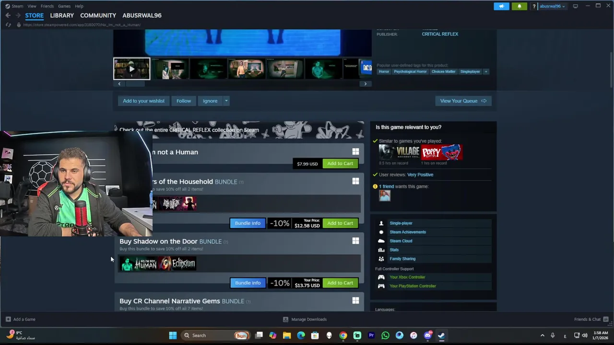Click Windows icon on Shadow on the Door bundle
The width and height of the screenshot is (614, 345).
point(355,241)
